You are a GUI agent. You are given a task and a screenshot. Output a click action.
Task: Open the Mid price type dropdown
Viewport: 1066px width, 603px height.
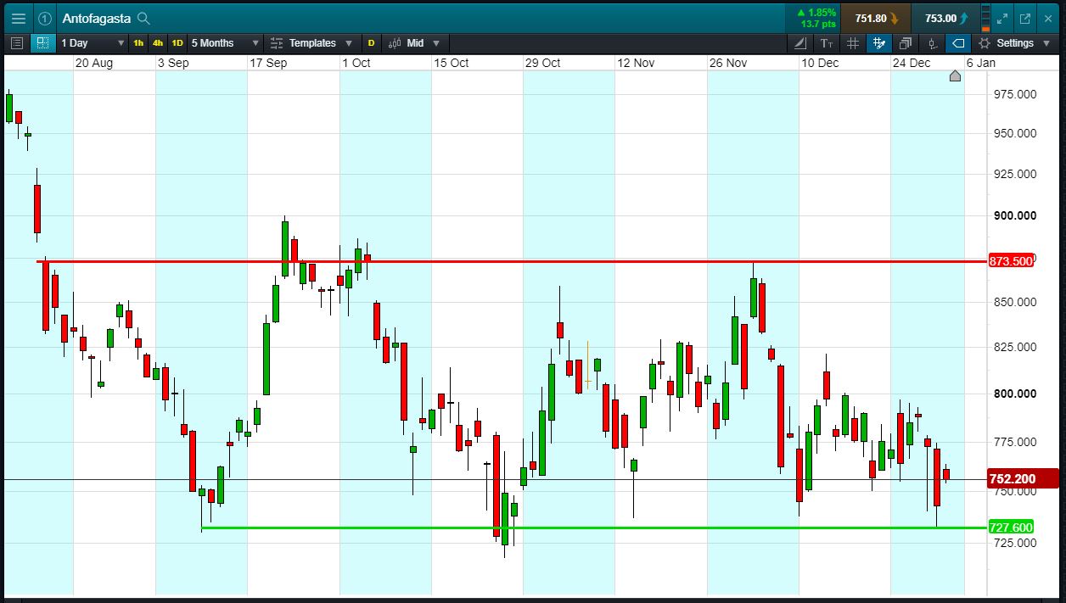pyautogui.click(x=415, y=42)
